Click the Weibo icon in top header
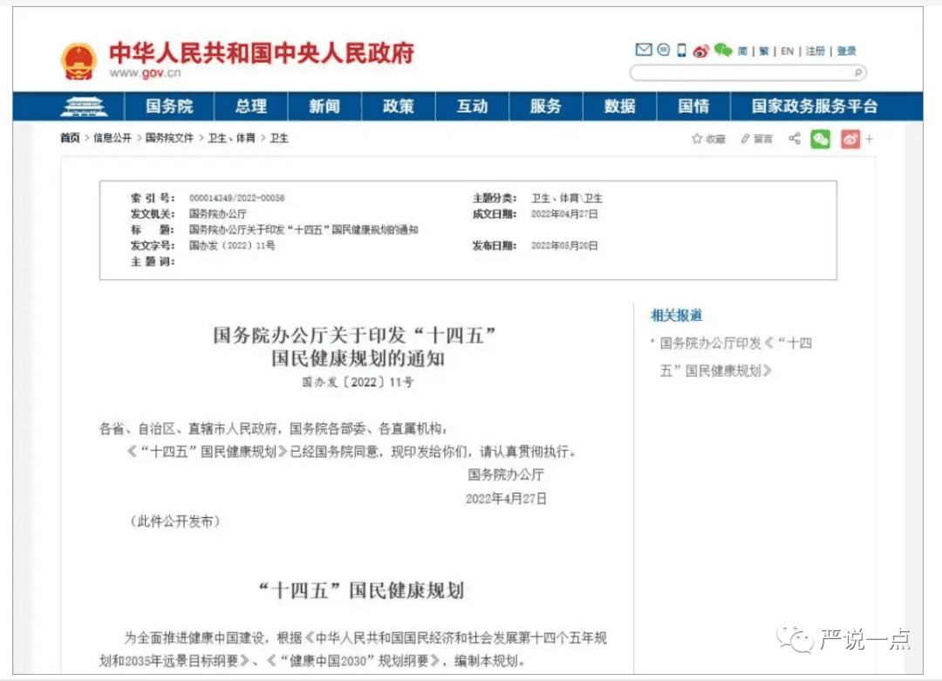The image size is (942, 681). point(701,51)
